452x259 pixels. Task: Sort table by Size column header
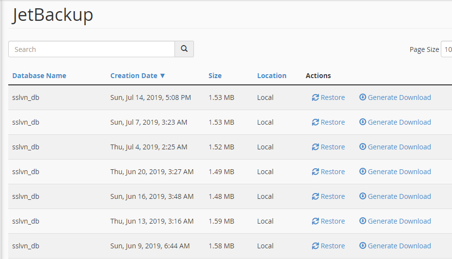[215, 76]
